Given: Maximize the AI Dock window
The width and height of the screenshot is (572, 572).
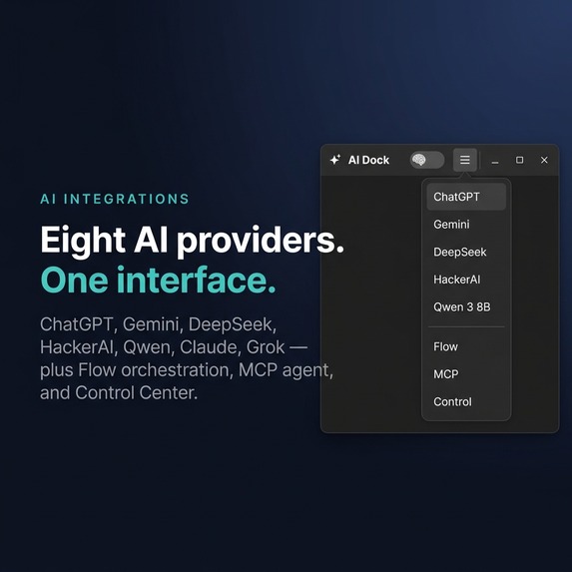Looking at the screenshot, I should 519,160.
